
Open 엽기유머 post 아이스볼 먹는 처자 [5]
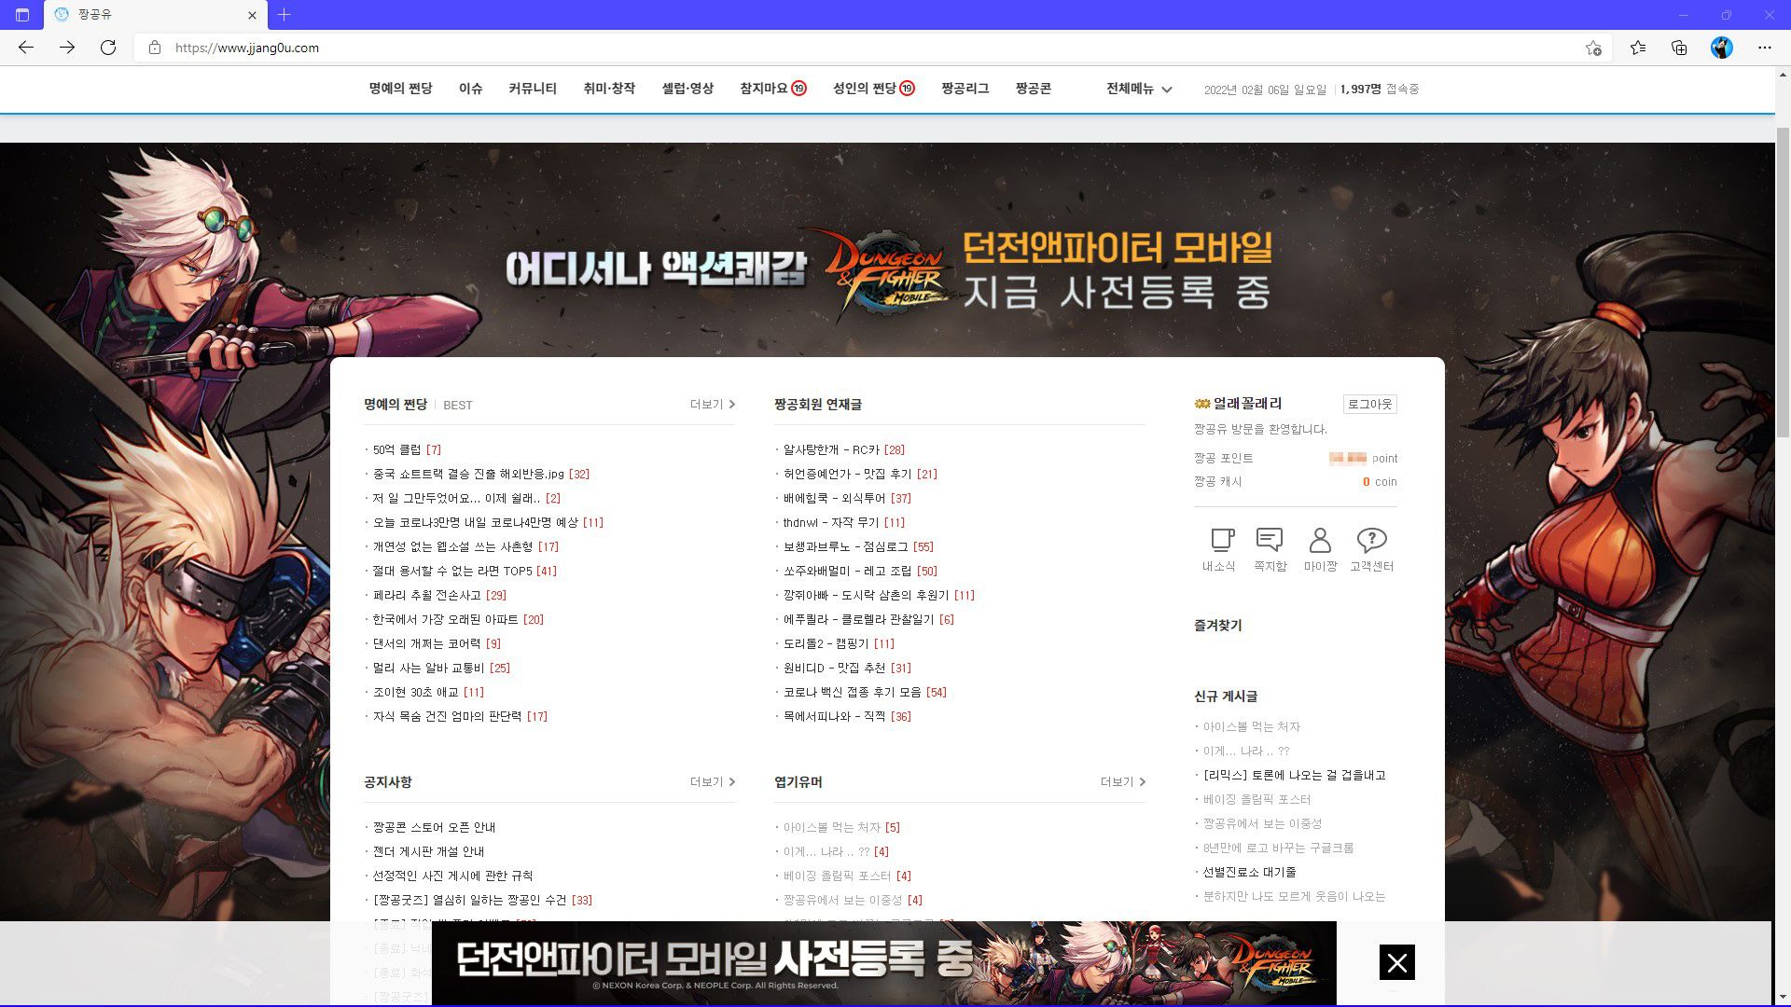pyautogui.click(x=841, y=828)
